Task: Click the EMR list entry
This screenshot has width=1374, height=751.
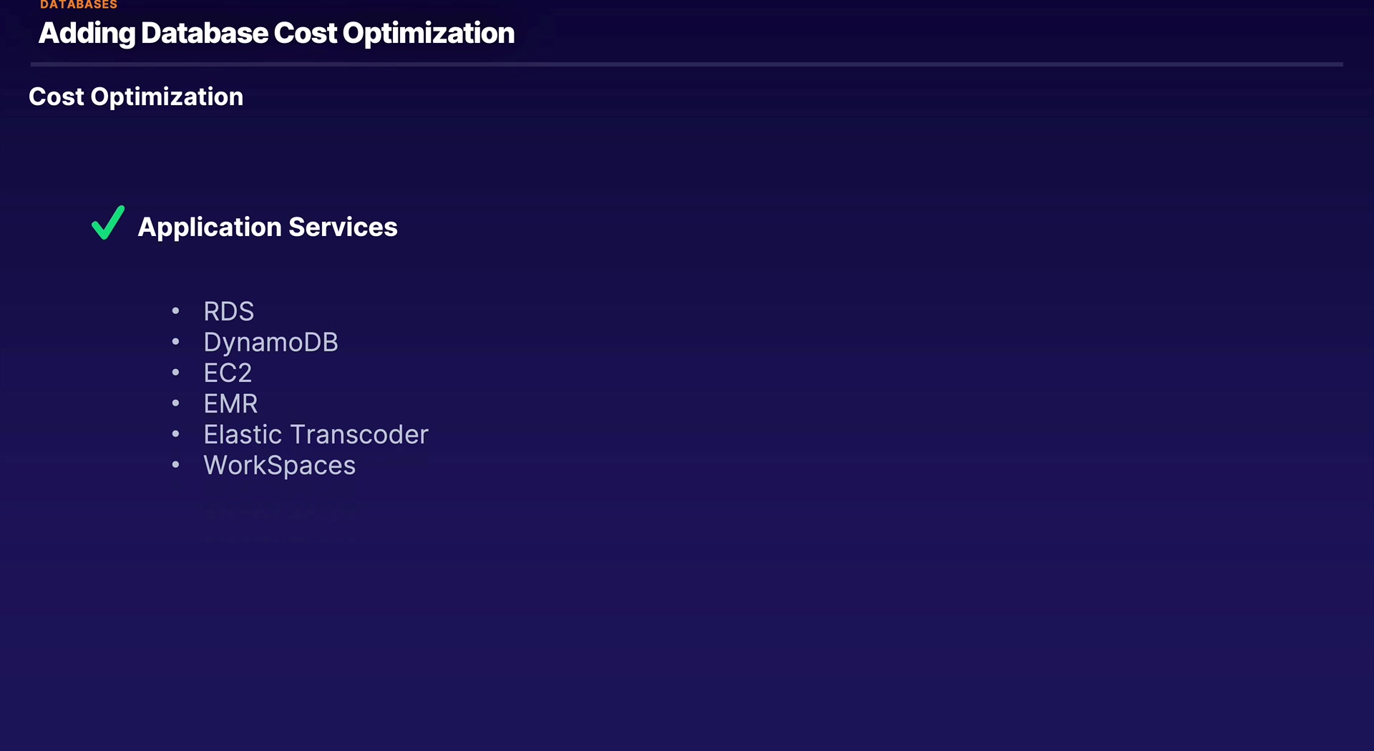Action: tap(230, 404)
